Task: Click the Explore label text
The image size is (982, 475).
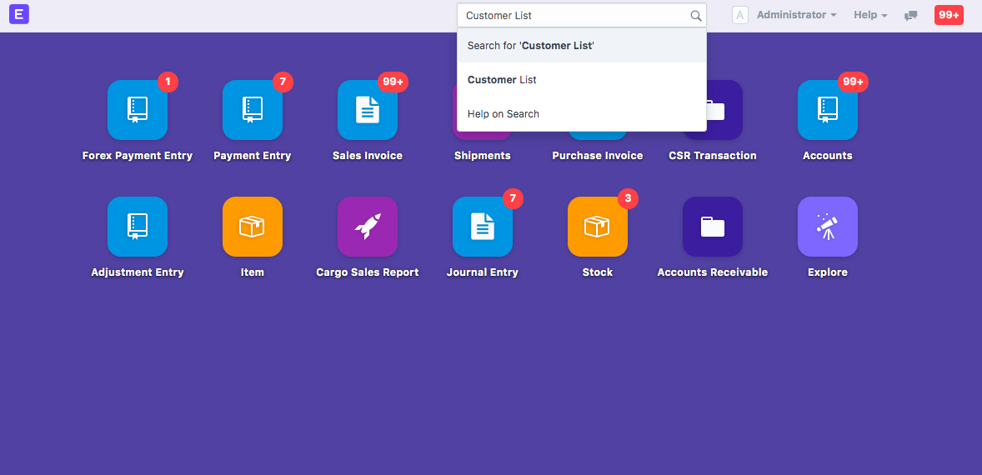Action: (827, 272)
